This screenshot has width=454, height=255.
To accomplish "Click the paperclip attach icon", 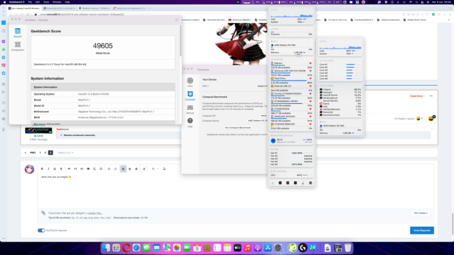I will (x=43, y=212).
